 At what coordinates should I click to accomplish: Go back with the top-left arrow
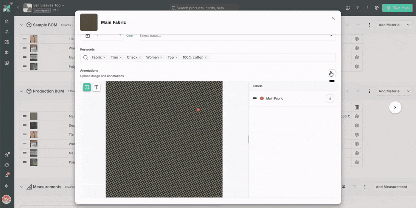[18, 8]
